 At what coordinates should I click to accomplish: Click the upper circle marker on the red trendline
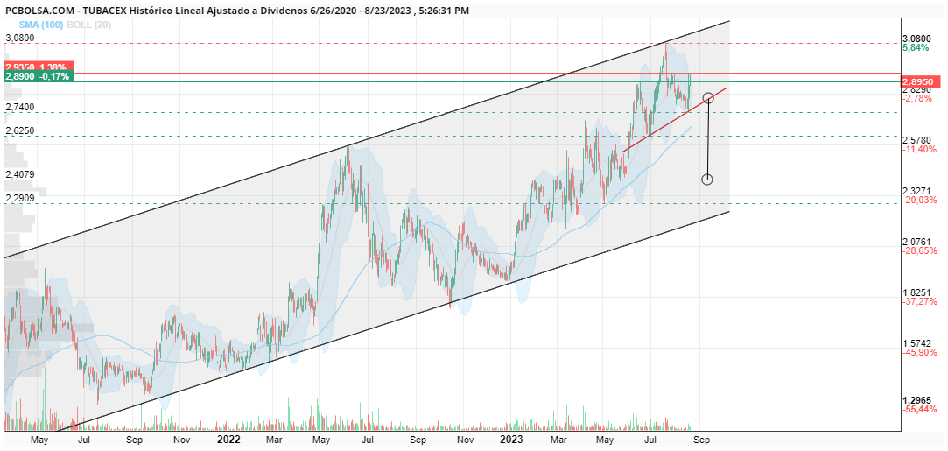click(x=708, y=98)
